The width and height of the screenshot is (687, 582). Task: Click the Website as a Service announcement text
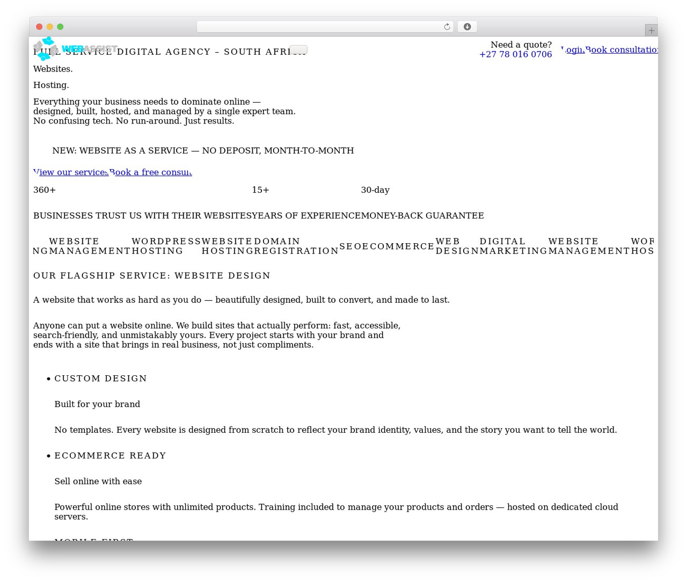(x=203, y=151)
